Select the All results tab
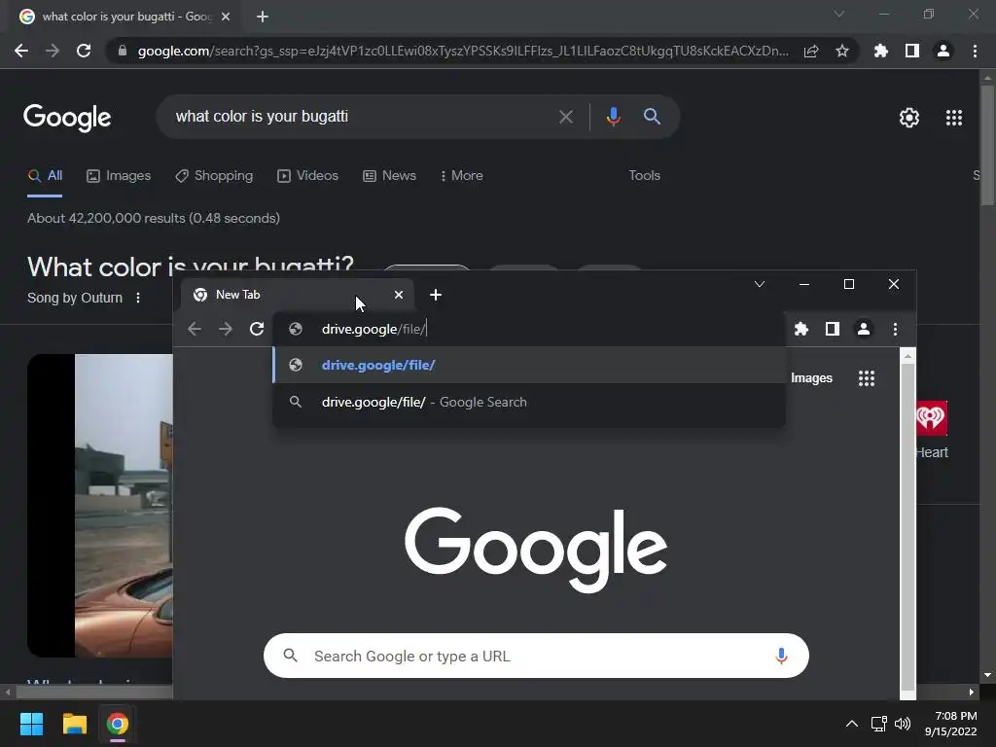996x747 pixels. click(45, 175)
